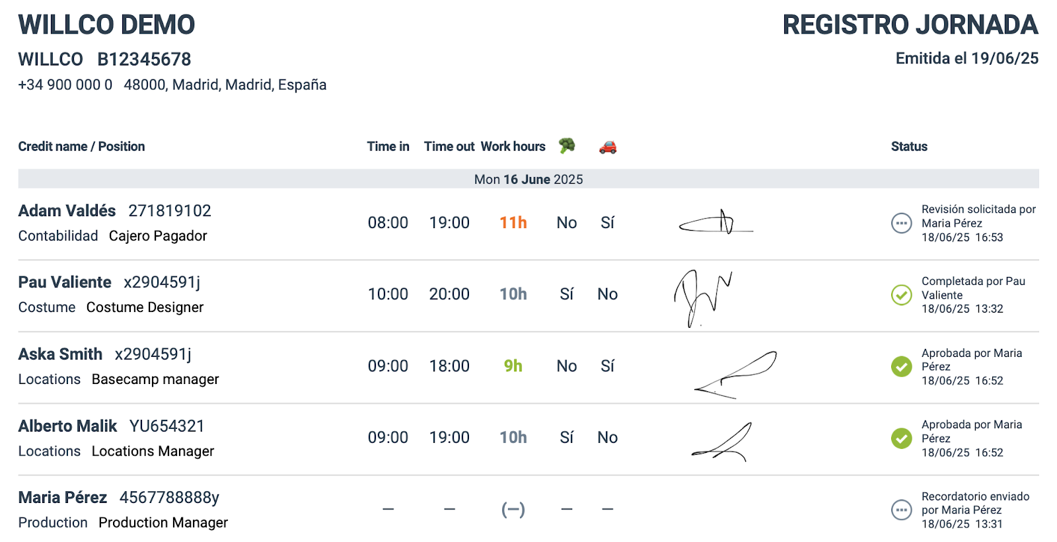Open Adam Valdés name link
This screenshot has height=542, width=1057.
tap(67, 211)
